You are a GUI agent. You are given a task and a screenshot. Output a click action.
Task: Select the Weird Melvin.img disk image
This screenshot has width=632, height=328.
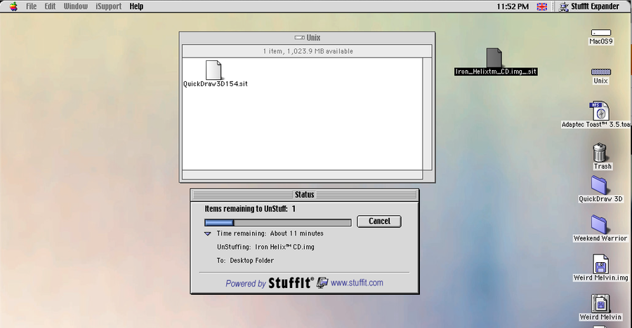pos(600,264)
